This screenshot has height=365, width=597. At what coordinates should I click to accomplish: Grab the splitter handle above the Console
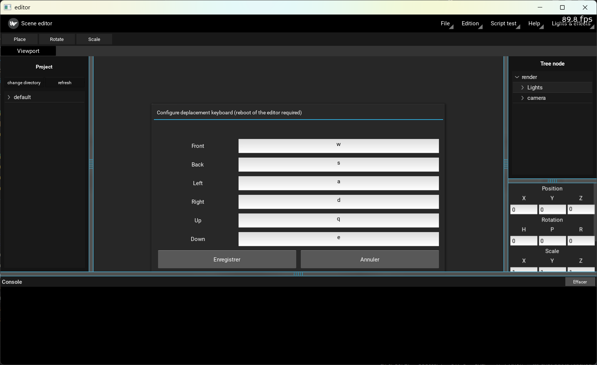[298, 274]
